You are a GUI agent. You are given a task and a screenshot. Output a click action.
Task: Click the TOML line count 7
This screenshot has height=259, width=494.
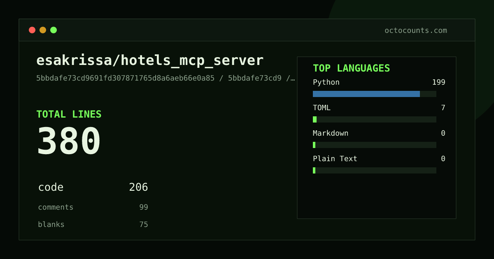(443, 108)
